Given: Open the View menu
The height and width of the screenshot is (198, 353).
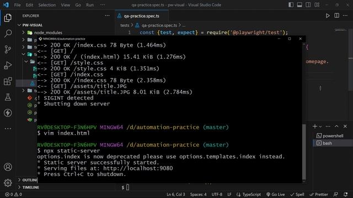Looking at the screenshot, I should pyautogui.click(x=65, y=5).
